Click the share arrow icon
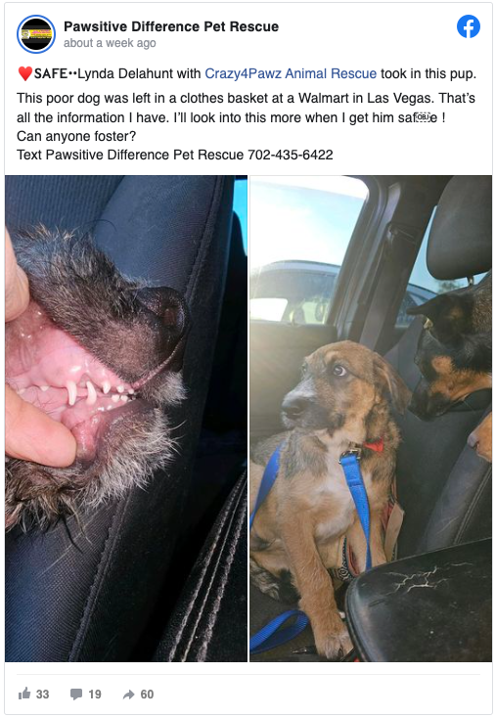Image resolution: width=495 pixels, height=717 pixels. (128, 695)
